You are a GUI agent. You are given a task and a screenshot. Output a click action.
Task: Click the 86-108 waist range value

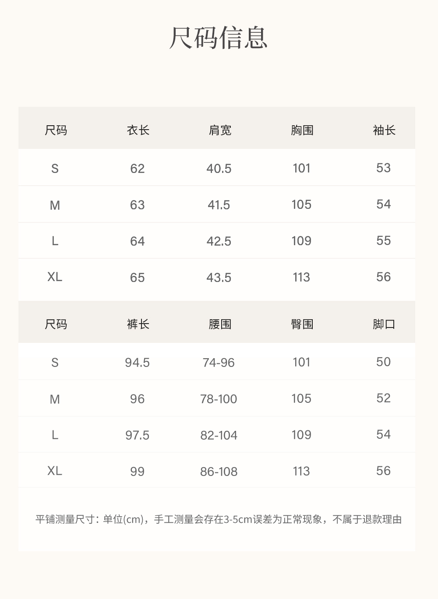point(219,472)
